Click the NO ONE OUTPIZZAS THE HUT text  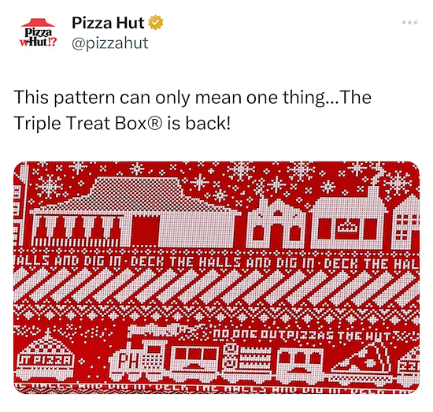(x=302, y=336)
